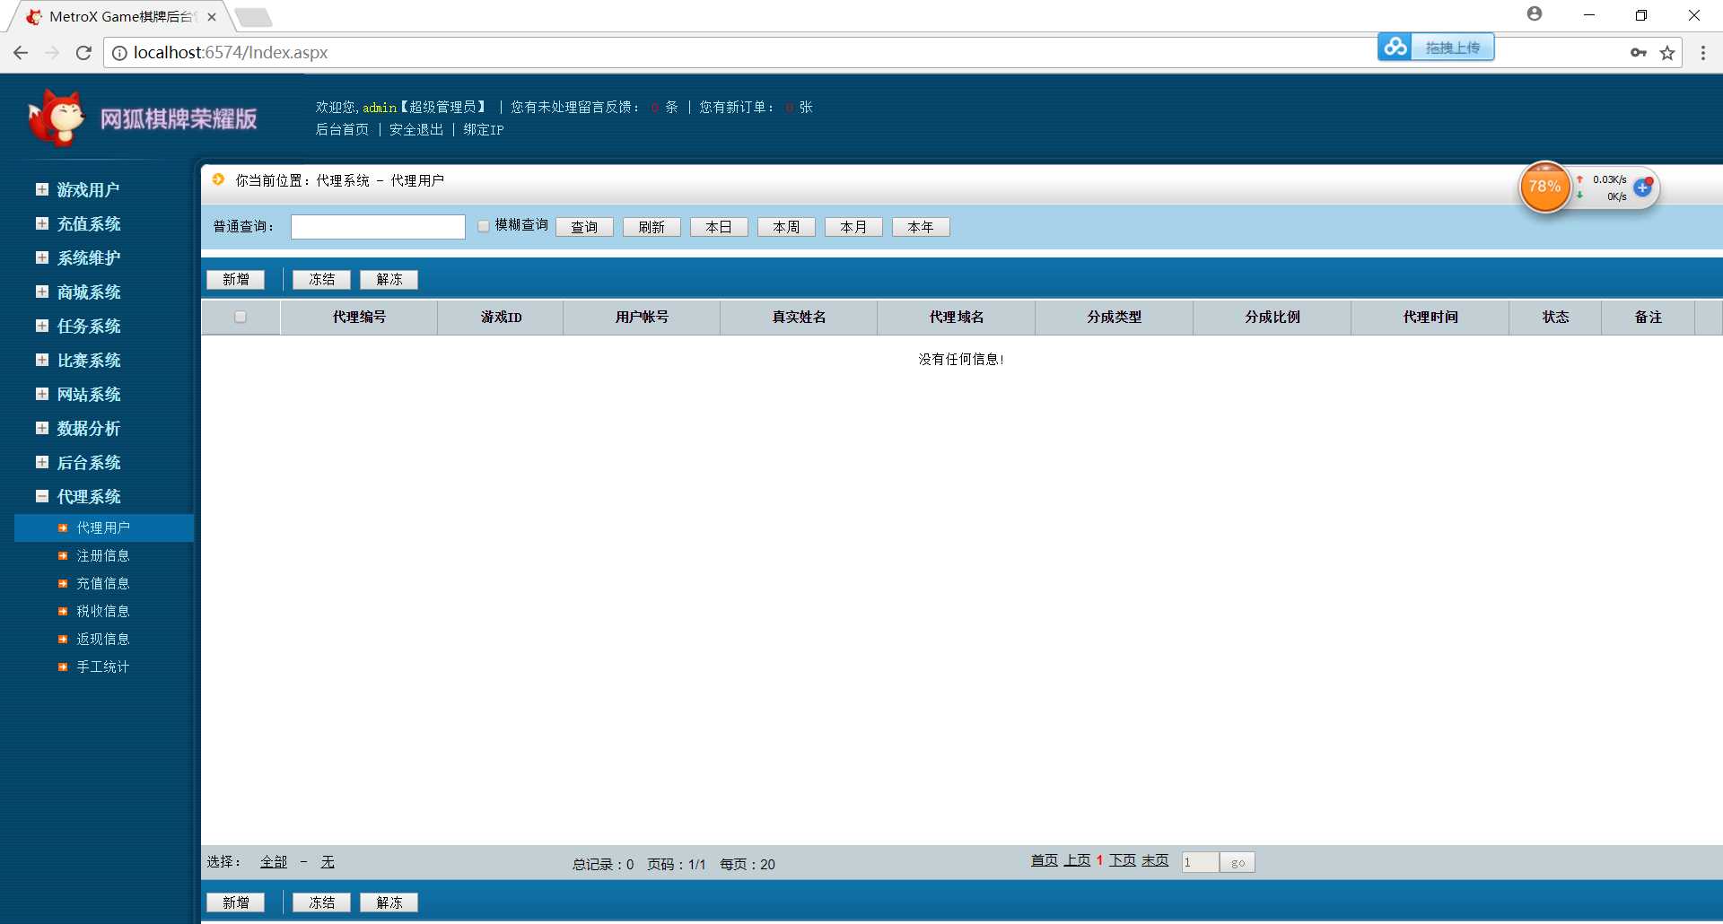Screen dimensions: 1723x924
Task: Click 全部 select all link
Action: 274,862
